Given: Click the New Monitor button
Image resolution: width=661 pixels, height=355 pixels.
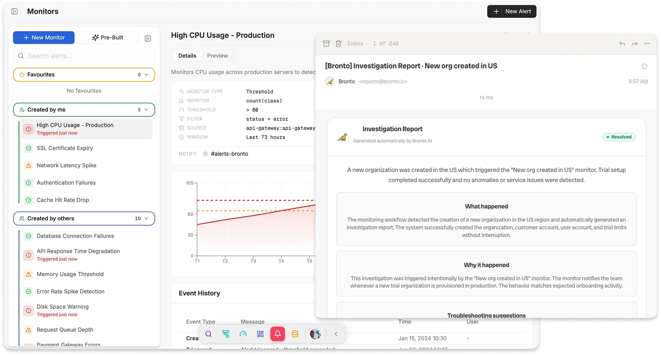Looking at the screenshot, I should coord(44,37).
